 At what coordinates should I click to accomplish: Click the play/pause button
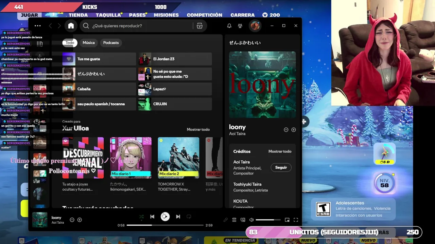click(x=165, y=217)
